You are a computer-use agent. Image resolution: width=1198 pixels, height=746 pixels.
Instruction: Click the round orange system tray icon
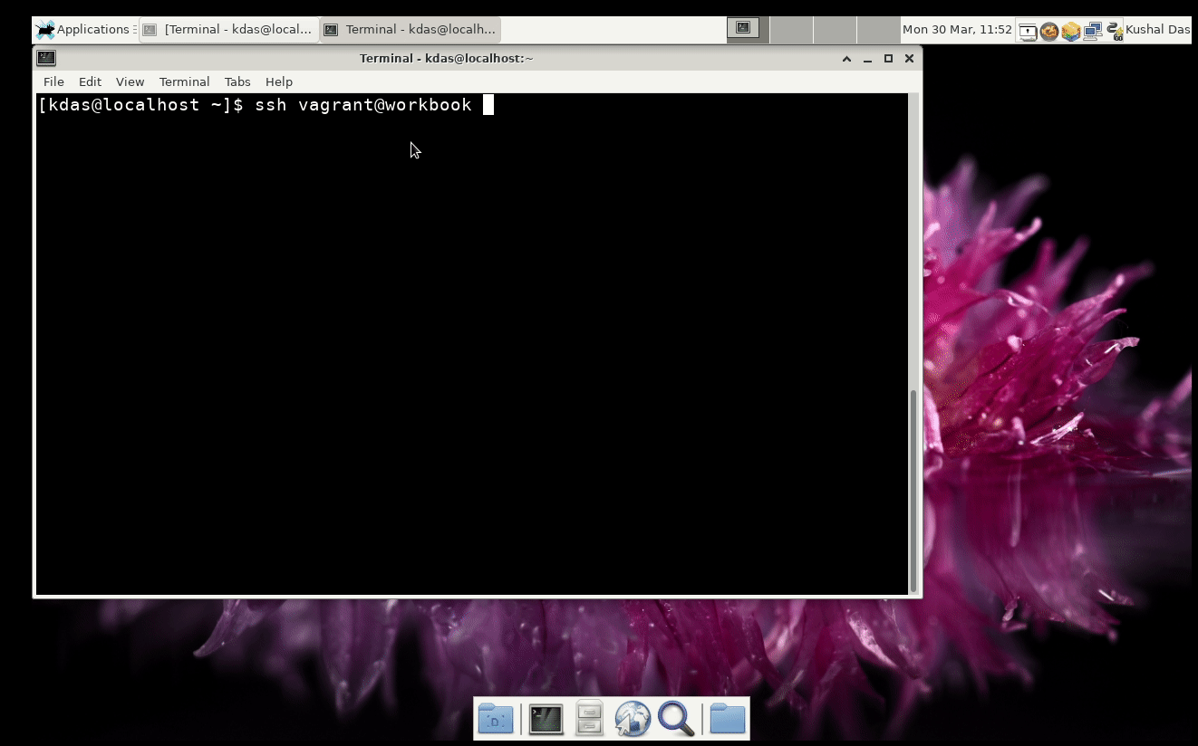pos(1049,32)
